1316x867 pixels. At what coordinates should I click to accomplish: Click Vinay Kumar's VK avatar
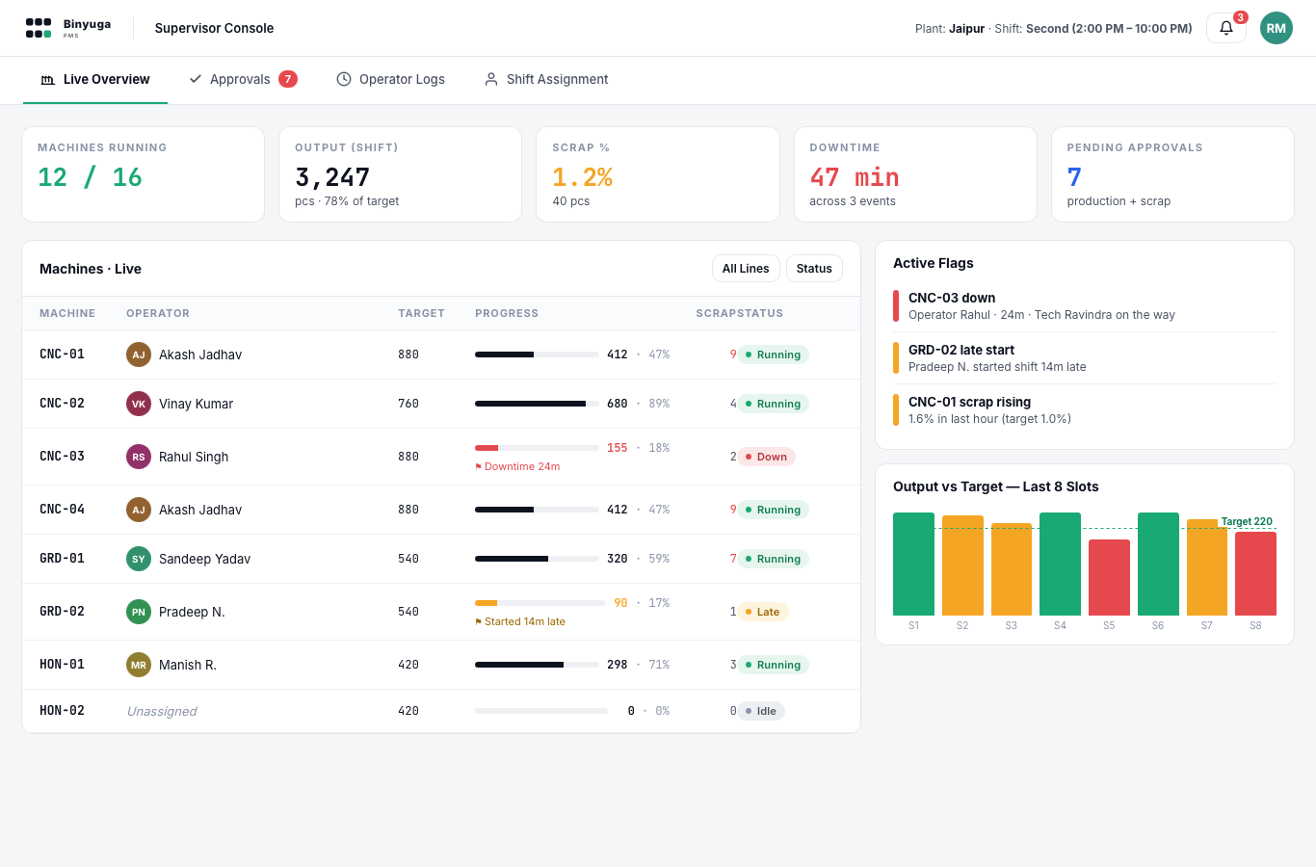pos(139,404)
